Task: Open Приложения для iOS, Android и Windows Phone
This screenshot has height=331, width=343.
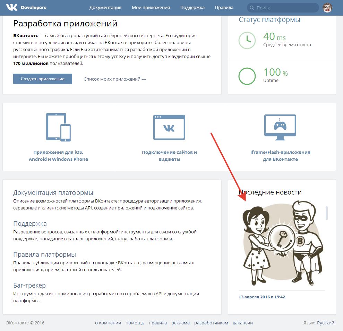Action: coord(58,156)
